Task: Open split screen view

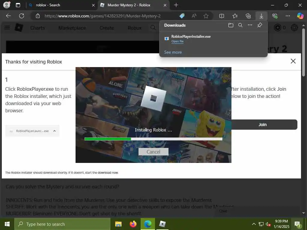Action: click(222, 16)
